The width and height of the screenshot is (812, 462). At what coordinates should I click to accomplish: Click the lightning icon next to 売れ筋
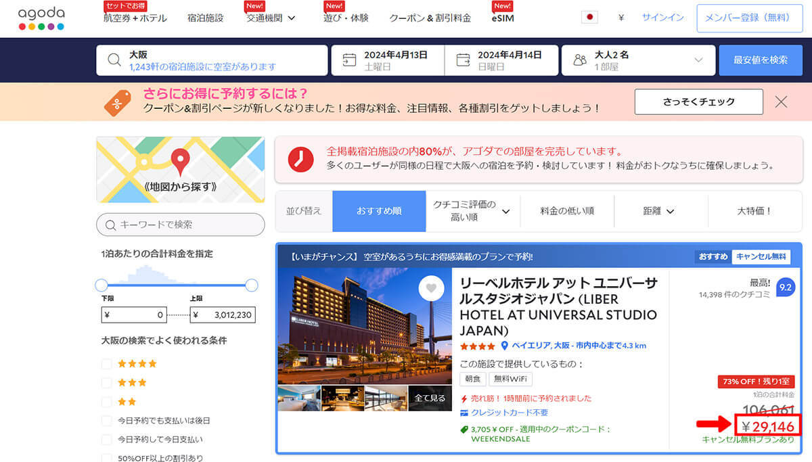tap(464, 398)
